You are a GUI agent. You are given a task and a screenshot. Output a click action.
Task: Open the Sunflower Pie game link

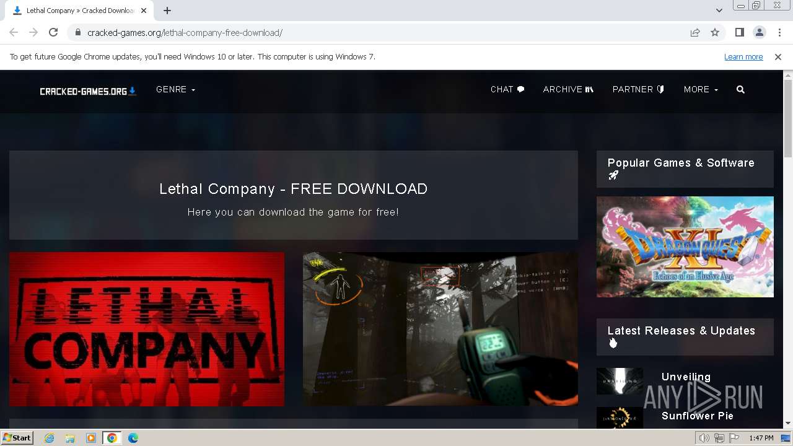coord(698,416)
